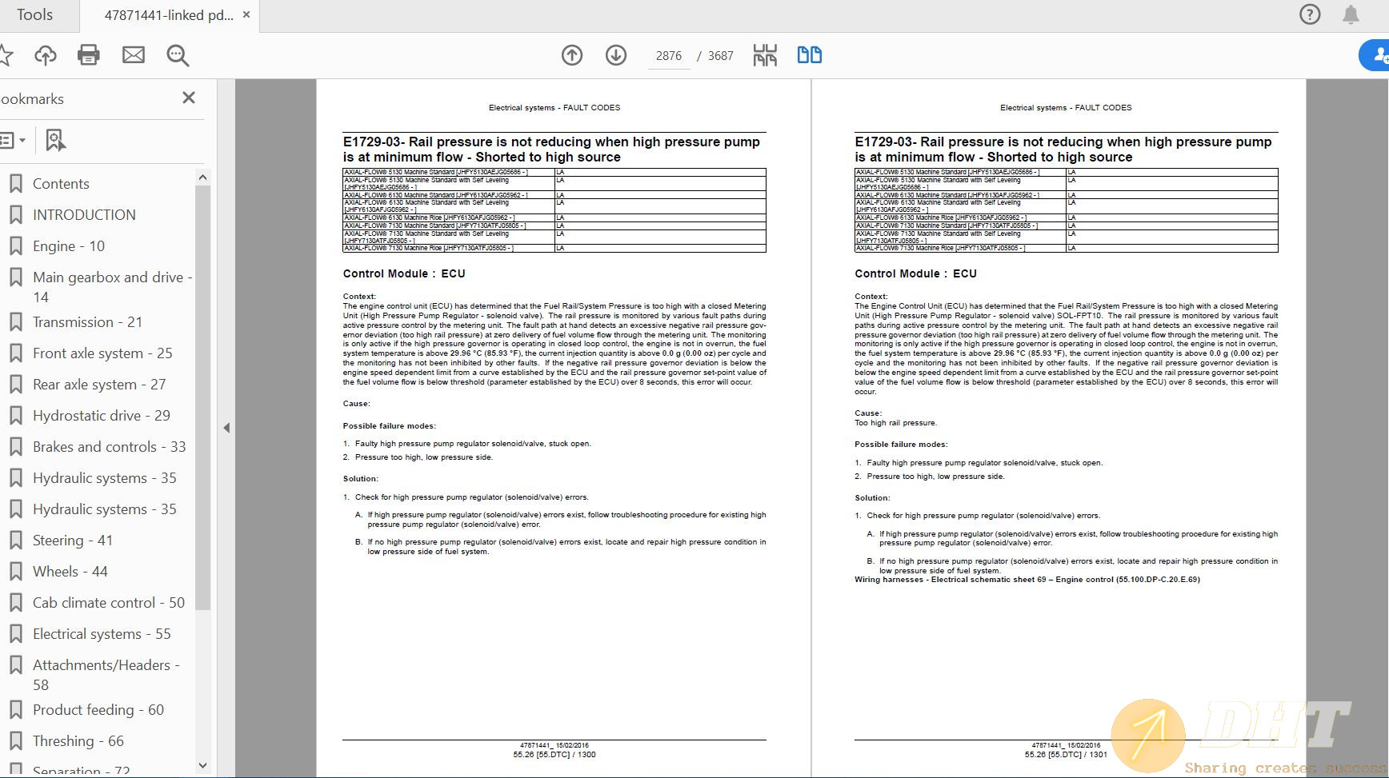Open the search magnifier tool
This screenshot has height=778, width=1389.
[178, 55]
